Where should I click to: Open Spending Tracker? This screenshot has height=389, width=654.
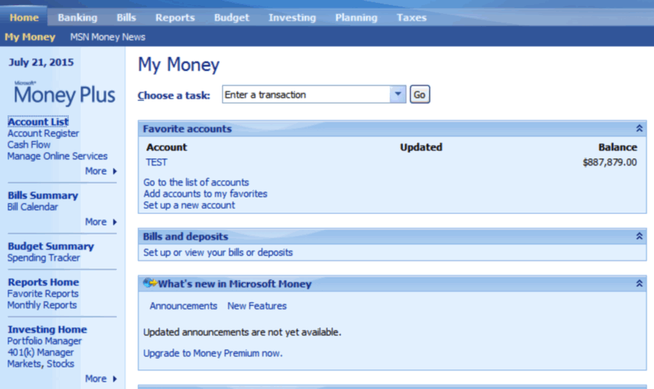(44, 258)
